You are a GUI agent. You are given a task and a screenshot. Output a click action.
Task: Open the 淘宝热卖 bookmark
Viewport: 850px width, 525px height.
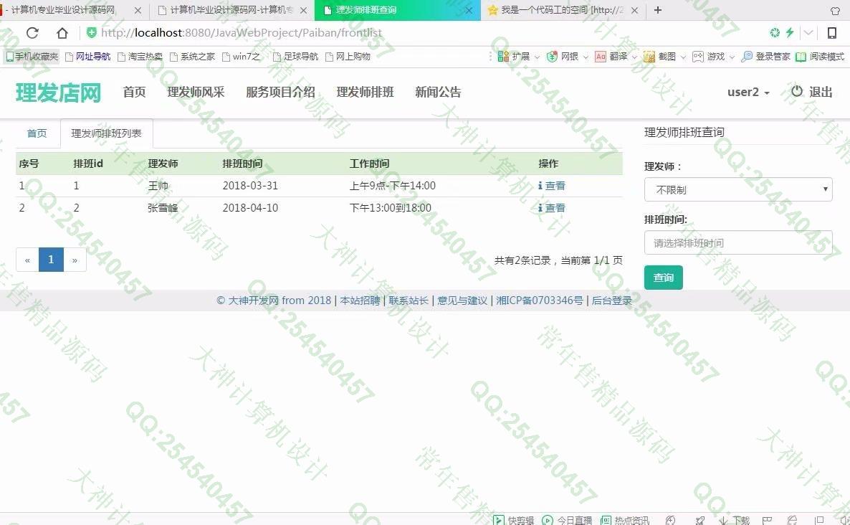point(140,57)
